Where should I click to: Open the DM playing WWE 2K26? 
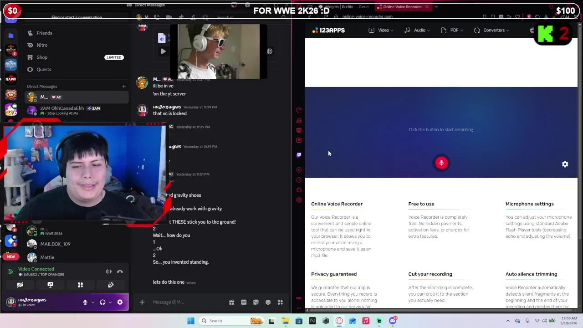click(76, 231)
